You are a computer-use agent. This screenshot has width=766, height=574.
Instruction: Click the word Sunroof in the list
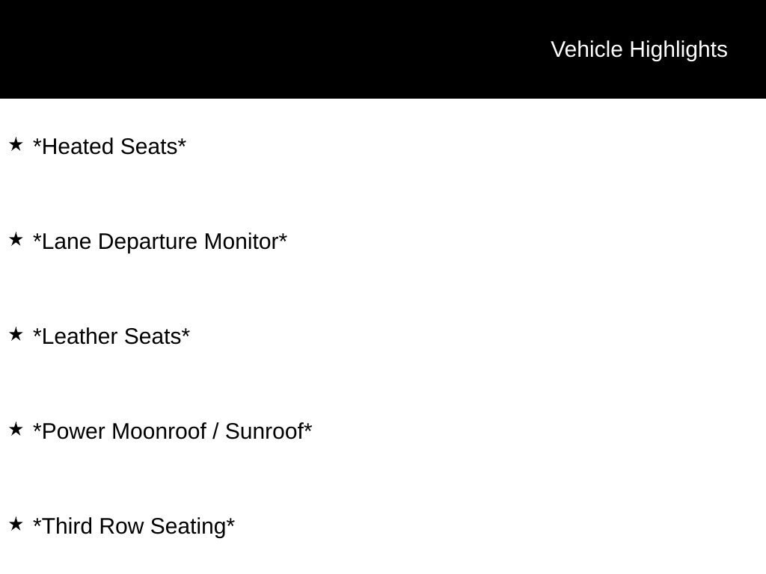[264, 431]
